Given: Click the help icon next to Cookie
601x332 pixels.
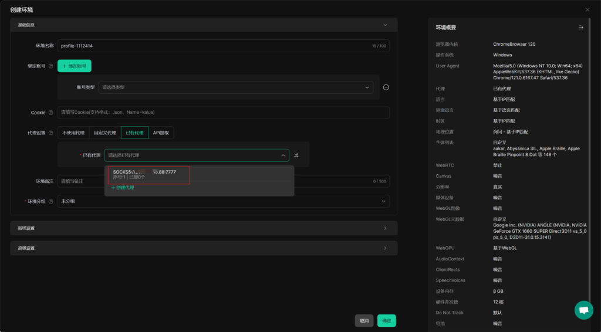Looking at the screenshot, I should point(50,113).
